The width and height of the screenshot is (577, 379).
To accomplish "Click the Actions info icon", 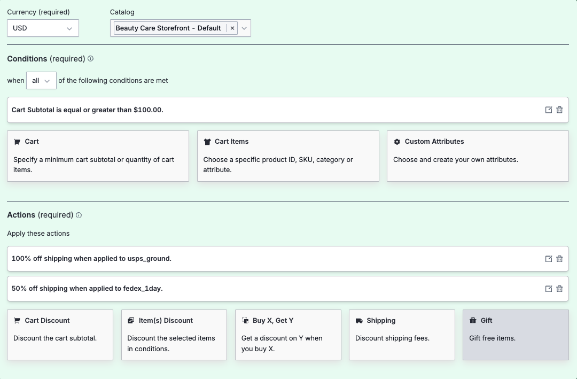I will 79,215.
